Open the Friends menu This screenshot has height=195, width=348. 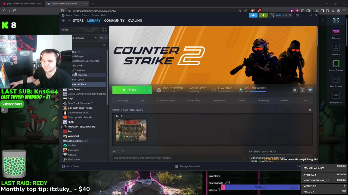coord(85,15)
